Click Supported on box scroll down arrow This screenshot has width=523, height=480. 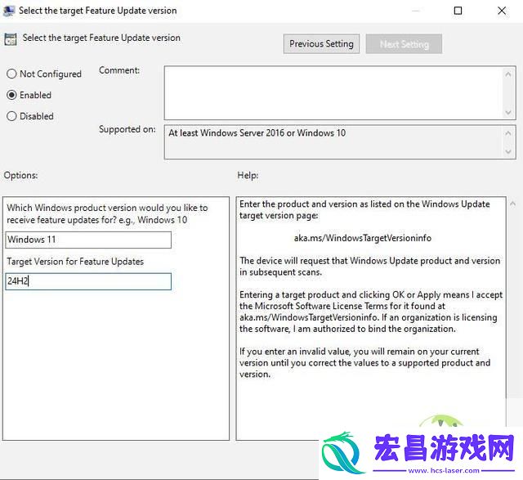pos(508,152)
